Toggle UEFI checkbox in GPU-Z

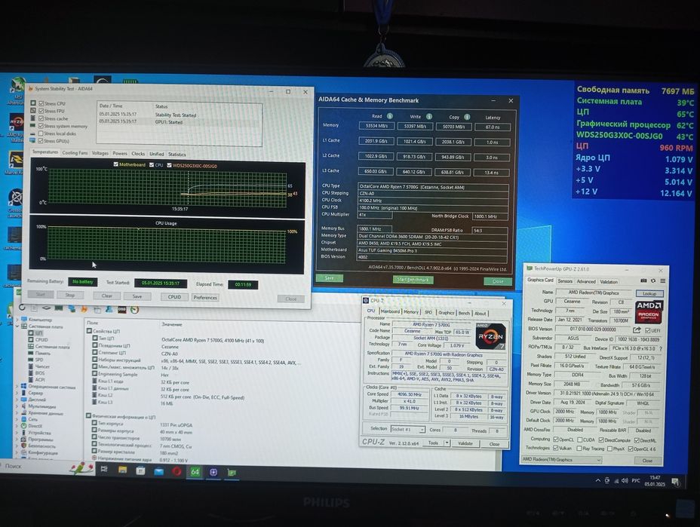pyautogui.click(x=647, y=330)
